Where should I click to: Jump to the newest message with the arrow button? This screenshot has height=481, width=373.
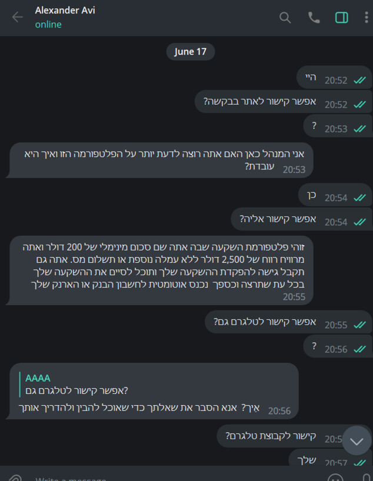[x=357, y=440]
